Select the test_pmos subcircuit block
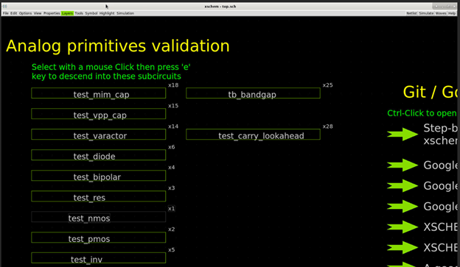 point(99,238)
